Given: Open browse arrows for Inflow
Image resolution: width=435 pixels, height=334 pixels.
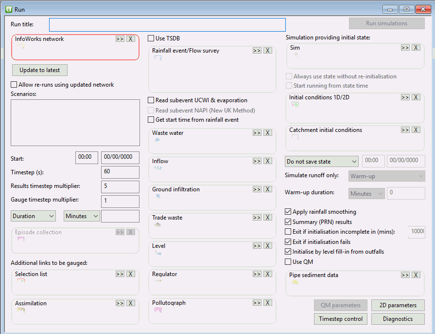Looking at the screenshot, I should point(257,161).
